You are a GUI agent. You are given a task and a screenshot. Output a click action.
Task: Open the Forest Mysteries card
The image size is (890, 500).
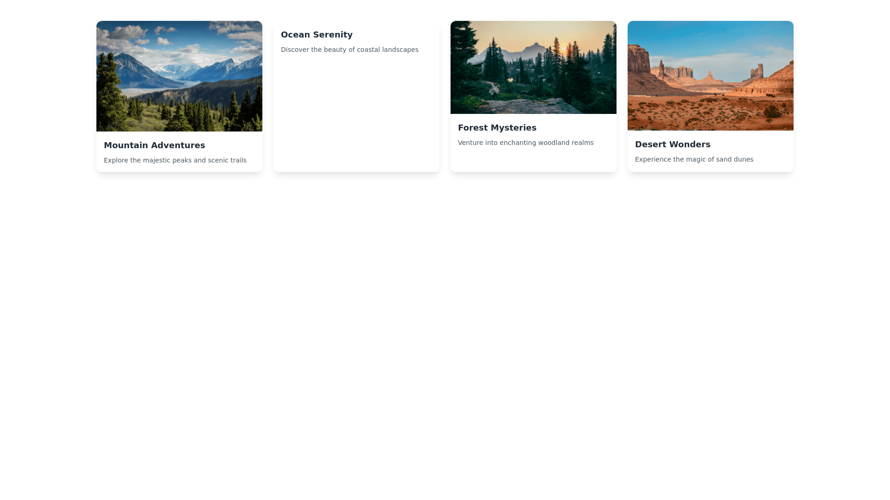point(533,96)
